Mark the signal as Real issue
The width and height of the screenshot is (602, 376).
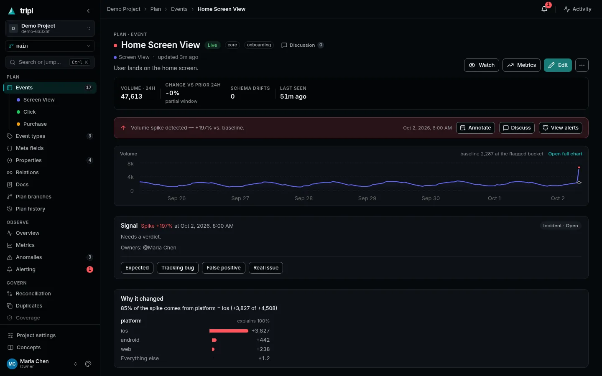(266, 268)
